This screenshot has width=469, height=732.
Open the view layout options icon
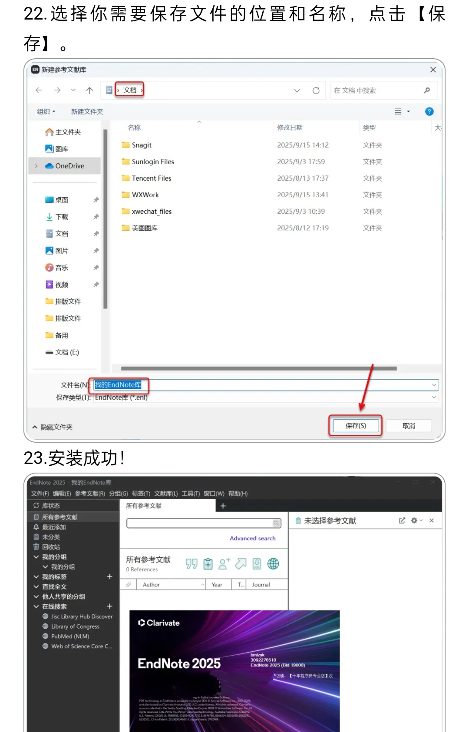398,112
